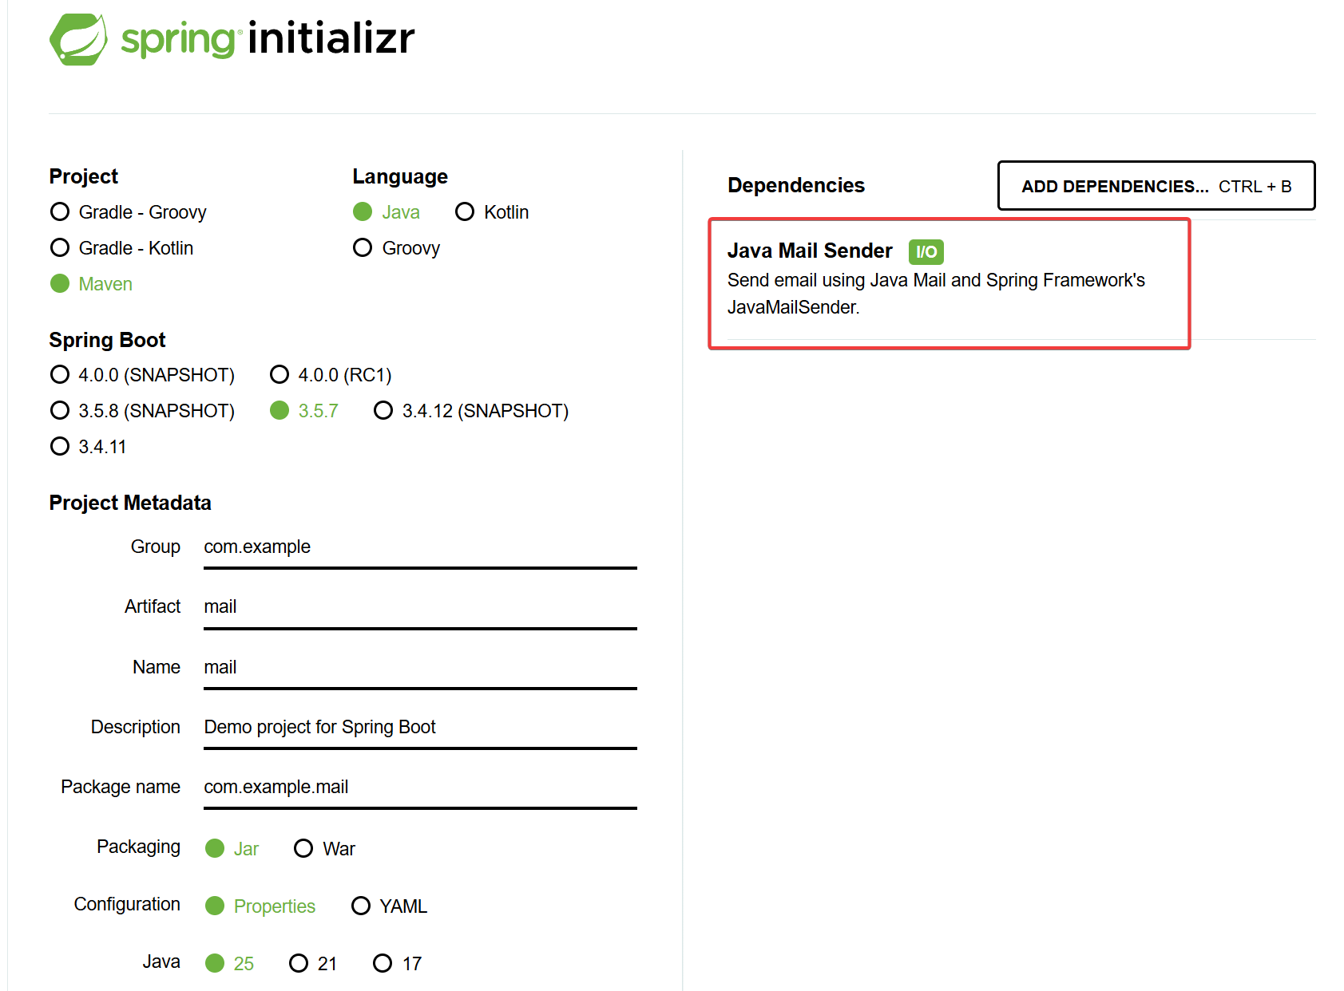Click the I/O tag badge
This screenshot has height=991, width=1344.
click(926, 252)
